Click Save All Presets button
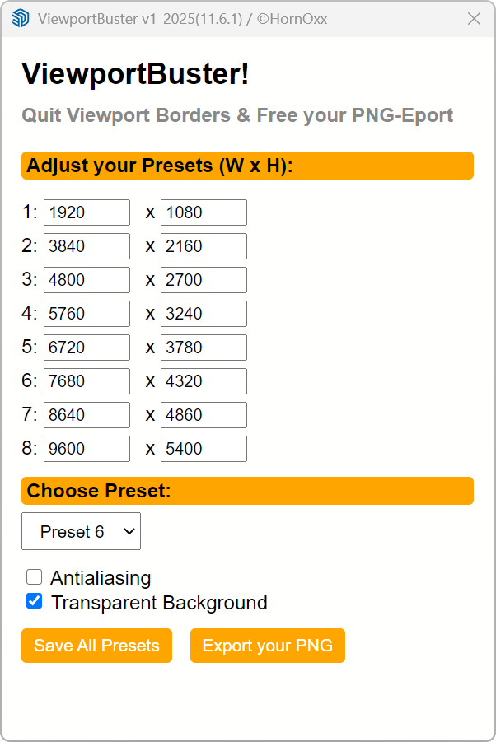496x742 pixels. (x=96, y=646)
